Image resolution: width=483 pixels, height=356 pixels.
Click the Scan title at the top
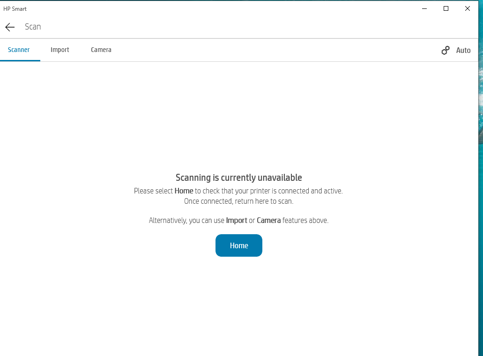[x=33, y=27]
